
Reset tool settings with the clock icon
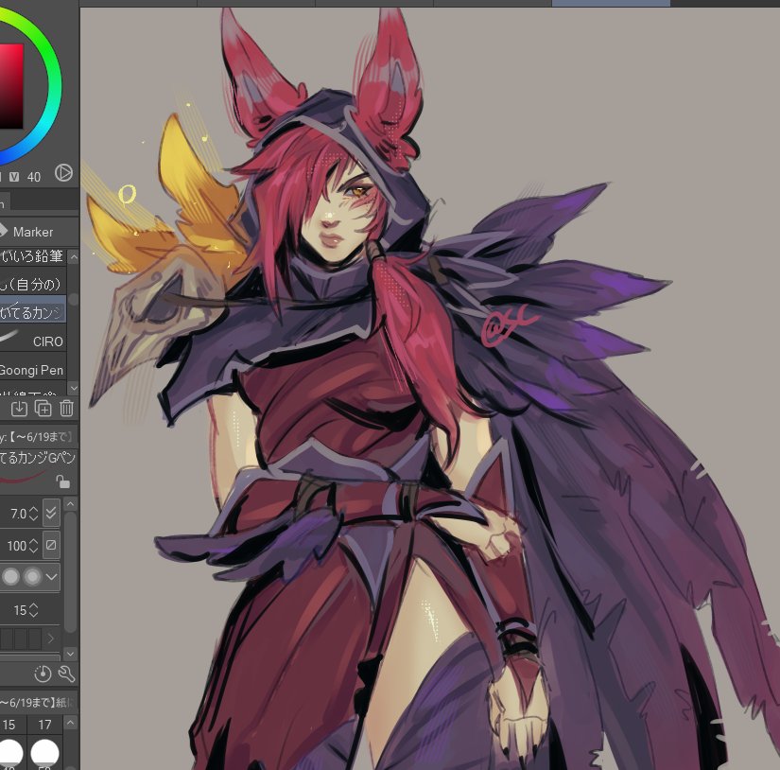coord(43,674)
